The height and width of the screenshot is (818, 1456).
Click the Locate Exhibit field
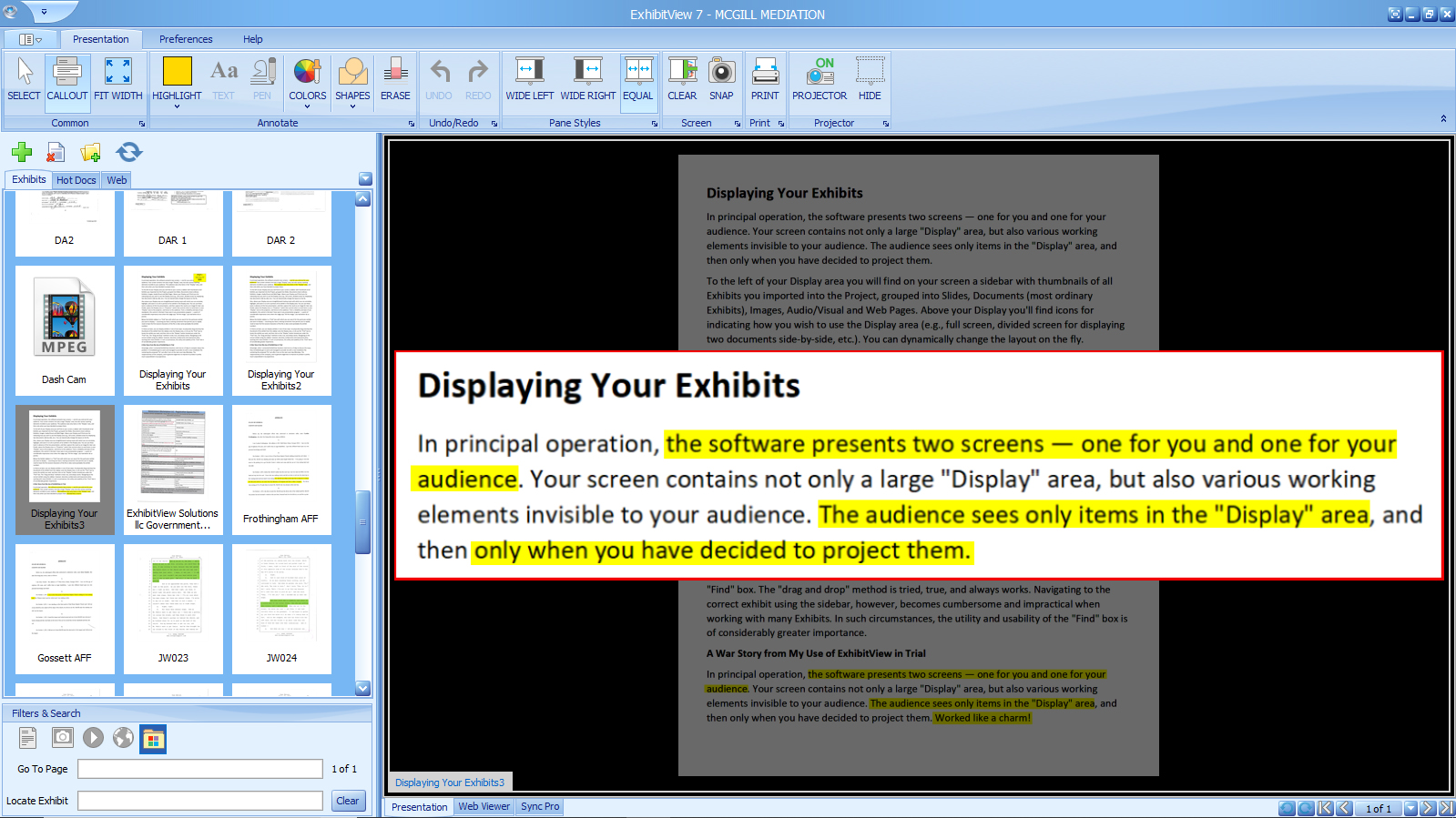click(200, 801)
